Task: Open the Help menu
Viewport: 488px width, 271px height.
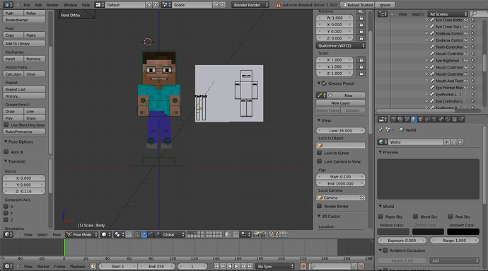Action: tap(86, 5)
